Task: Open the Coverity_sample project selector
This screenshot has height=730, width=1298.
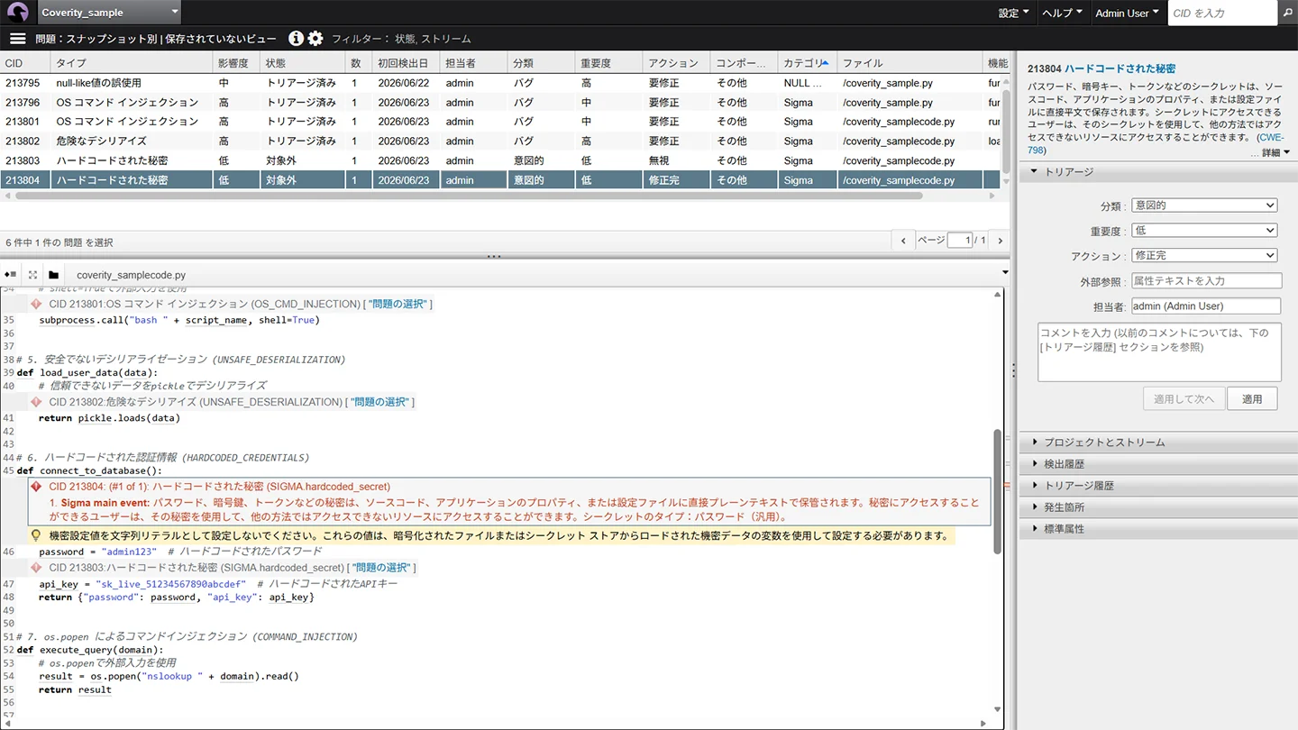Action: pyautogui.click(x=110, y=13)
